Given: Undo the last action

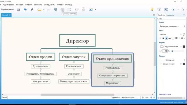Looking at the screenshot, I should (25, 9).
